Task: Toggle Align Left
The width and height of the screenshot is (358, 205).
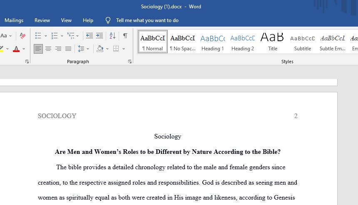Action: coord(38,49)
